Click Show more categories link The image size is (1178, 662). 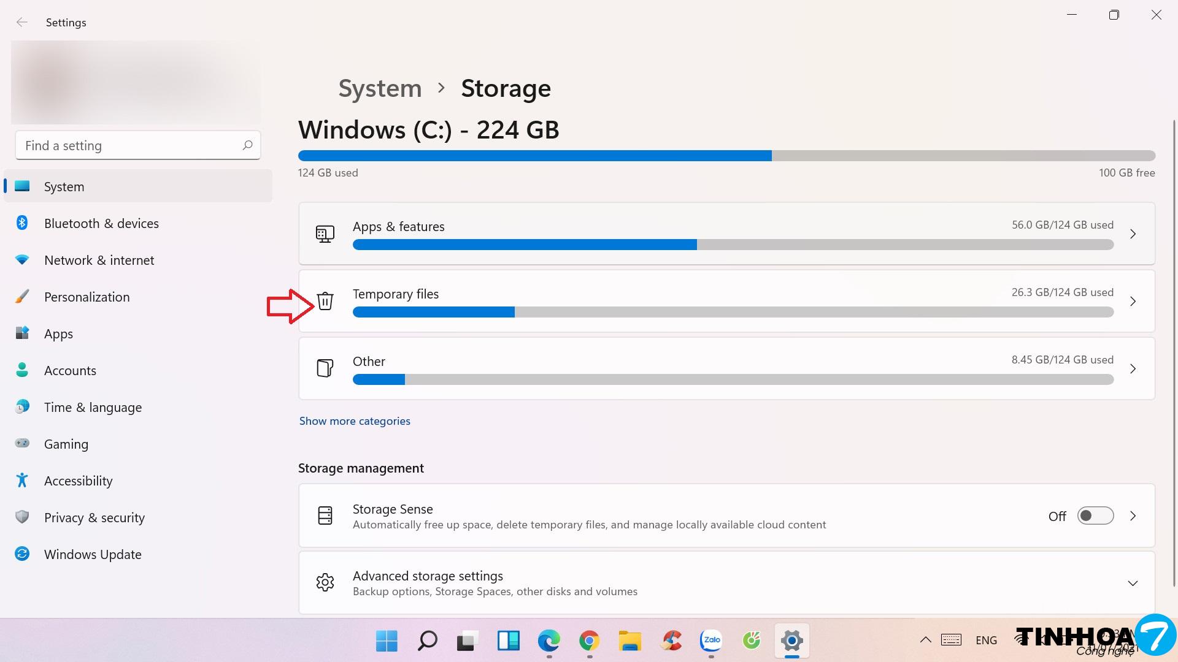(355, 421)
